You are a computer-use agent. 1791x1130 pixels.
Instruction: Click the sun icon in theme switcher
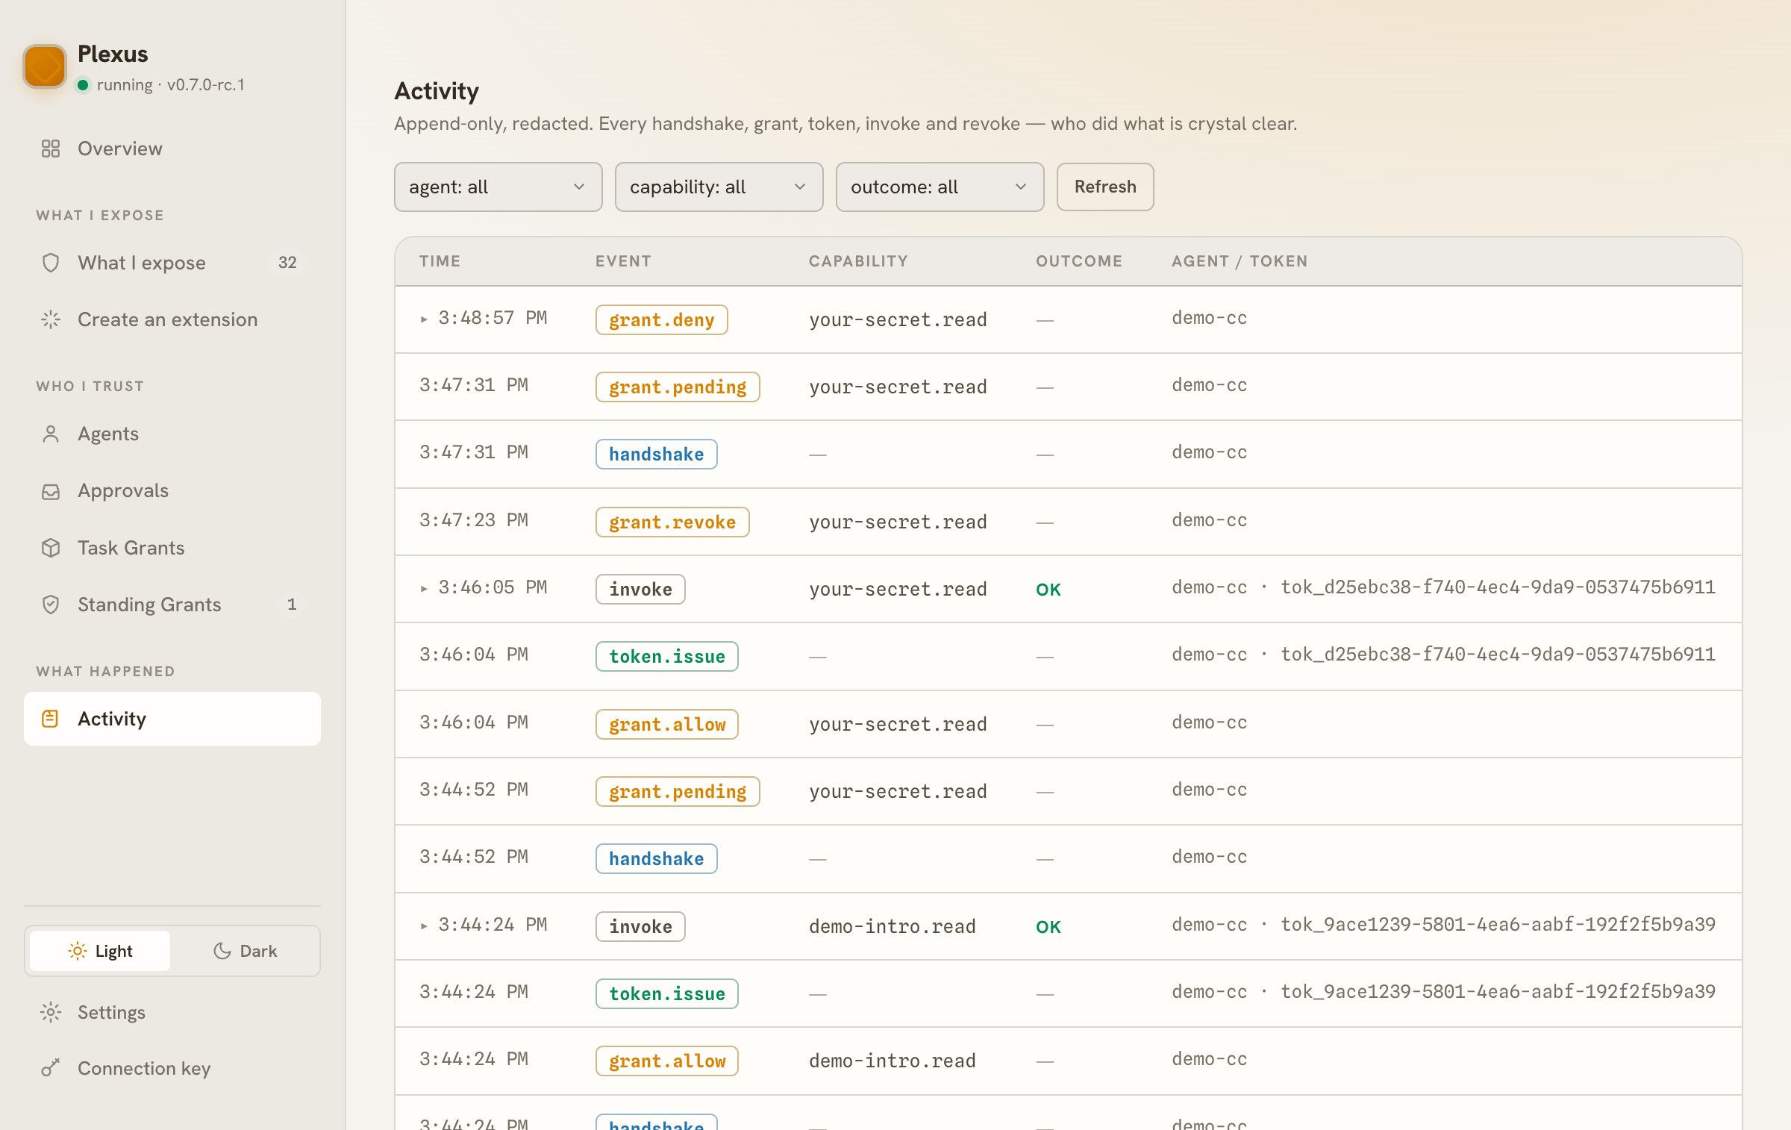coord(78,951)
